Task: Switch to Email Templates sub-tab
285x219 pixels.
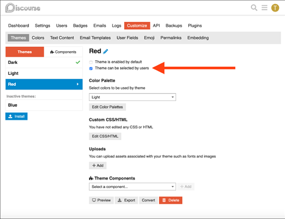Action: [95, 38]
